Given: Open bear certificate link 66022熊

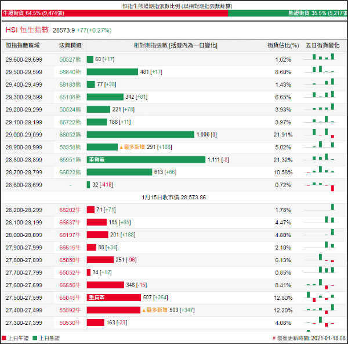Looking at the screenshot, I should [x=70, y=173].
